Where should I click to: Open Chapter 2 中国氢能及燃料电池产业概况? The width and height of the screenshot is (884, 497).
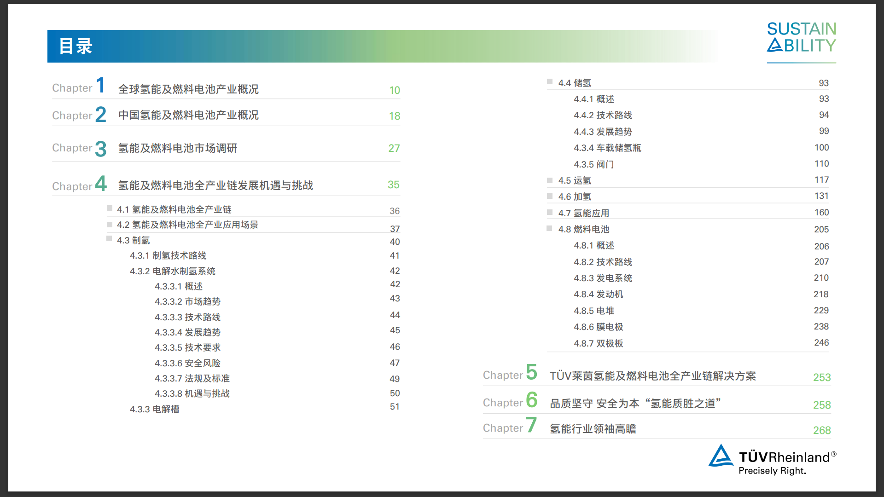click(188, 115)
